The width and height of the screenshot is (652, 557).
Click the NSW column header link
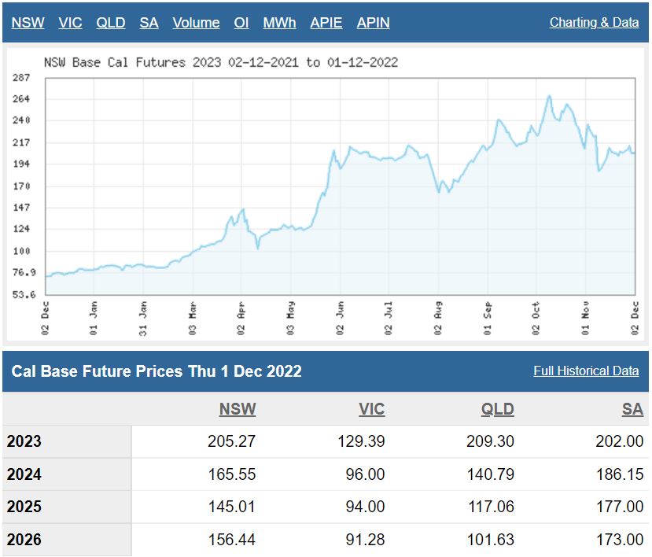tap(238, 409)
